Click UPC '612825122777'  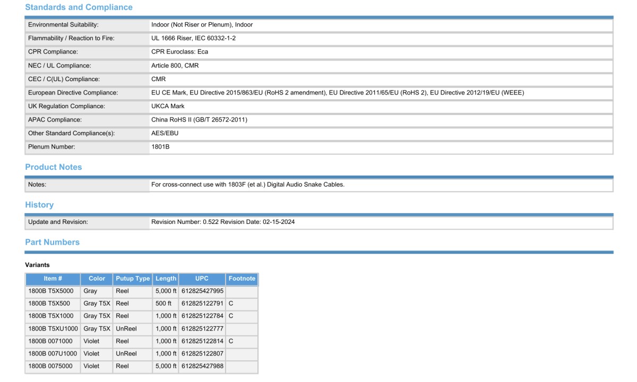point(202,329)
